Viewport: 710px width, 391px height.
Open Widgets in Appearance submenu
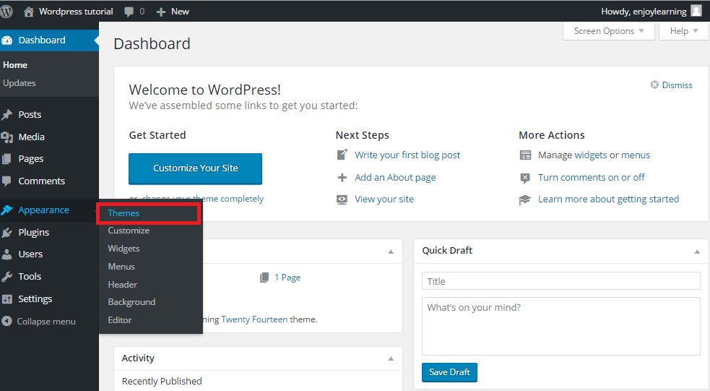pos(124,249)
